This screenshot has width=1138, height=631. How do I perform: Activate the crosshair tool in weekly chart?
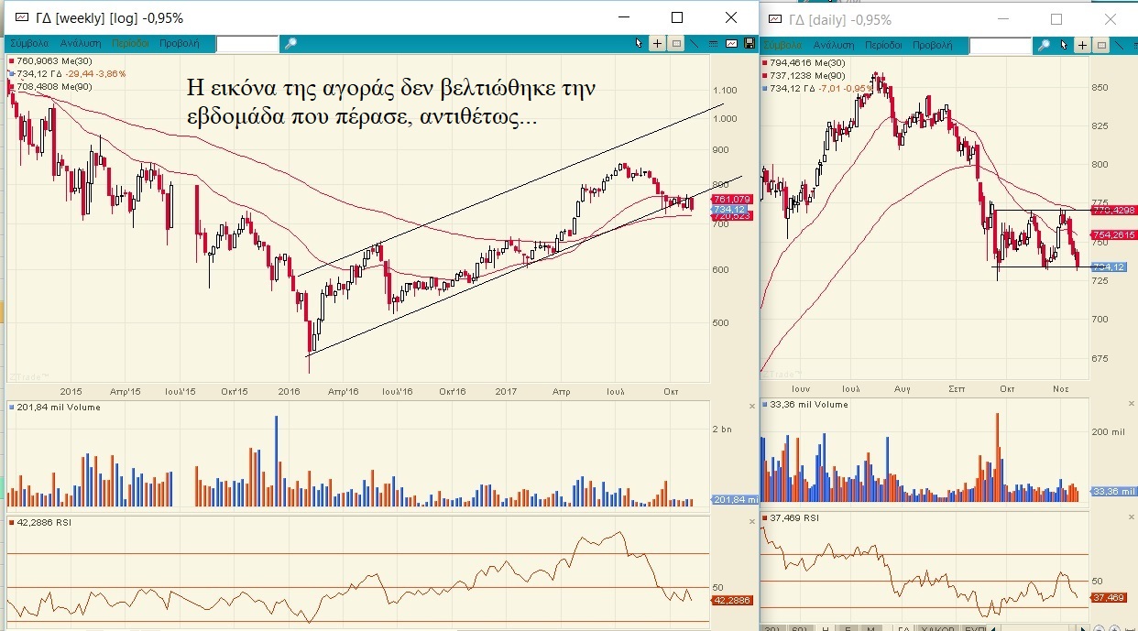tap(658, 43)
